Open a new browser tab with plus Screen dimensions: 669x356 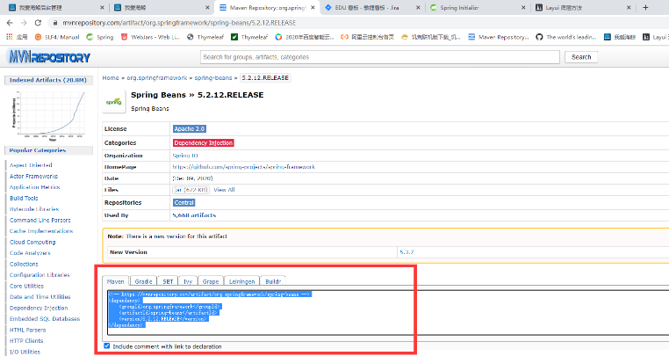(645, 7)
